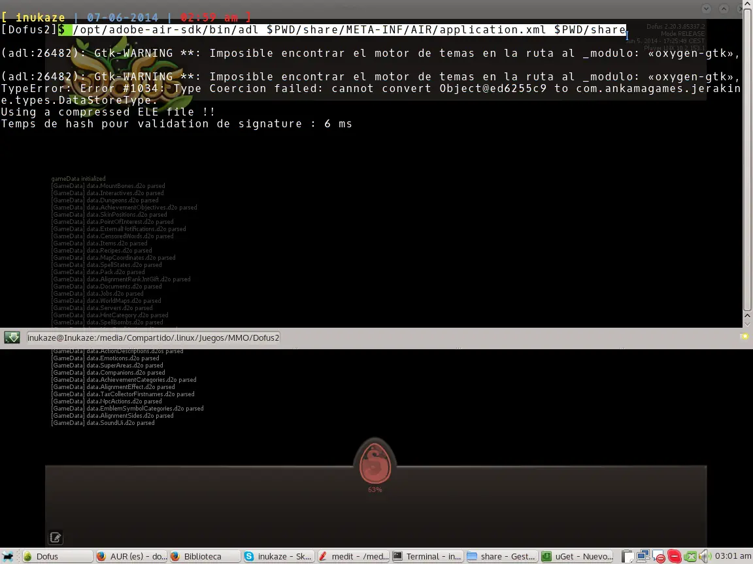Image resolution: width=753 pixels, height=564 pixels.
Task: Click chat status blocked tray icon
Action: pos(659,557)
